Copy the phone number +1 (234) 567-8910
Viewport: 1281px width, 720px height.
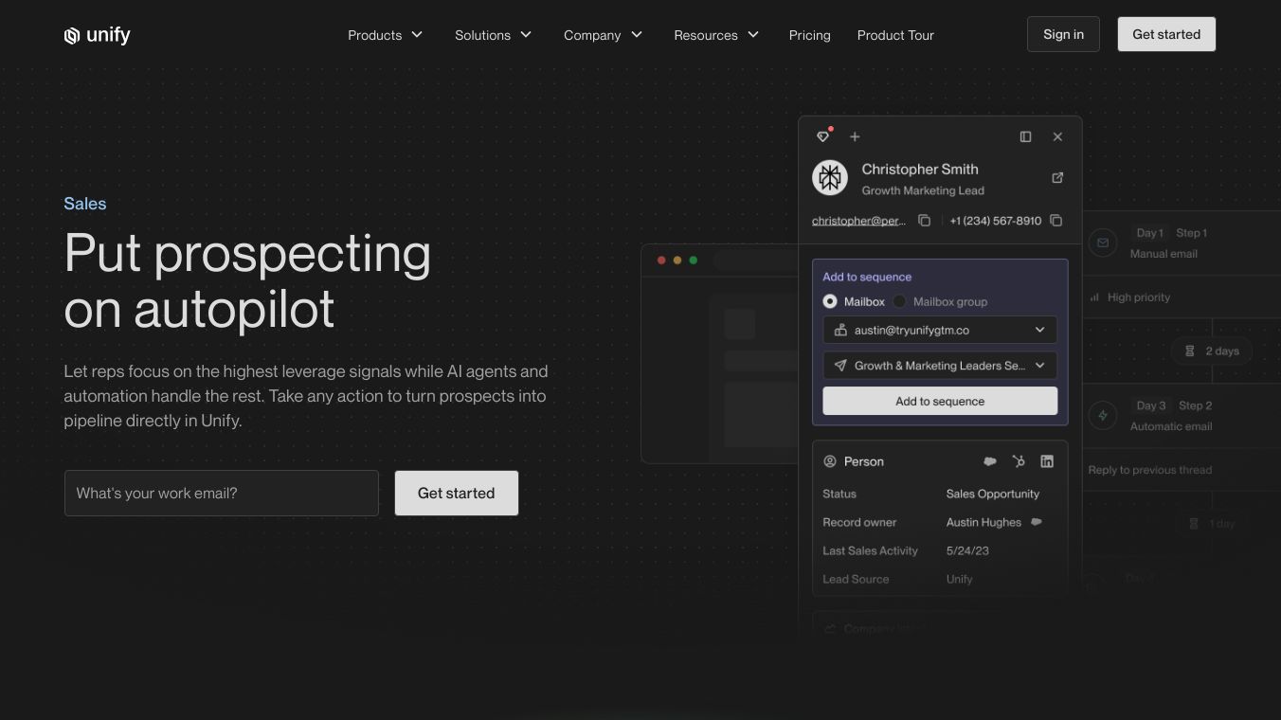coord(1055,221)
